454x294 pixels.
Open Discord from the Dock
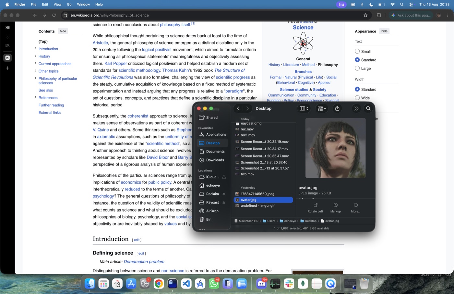261,284
